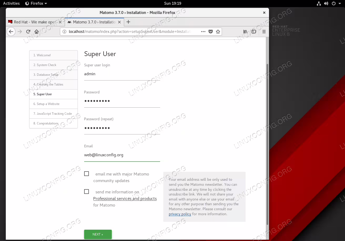Open Firefox application menu in top bar

tap(36, 3)
